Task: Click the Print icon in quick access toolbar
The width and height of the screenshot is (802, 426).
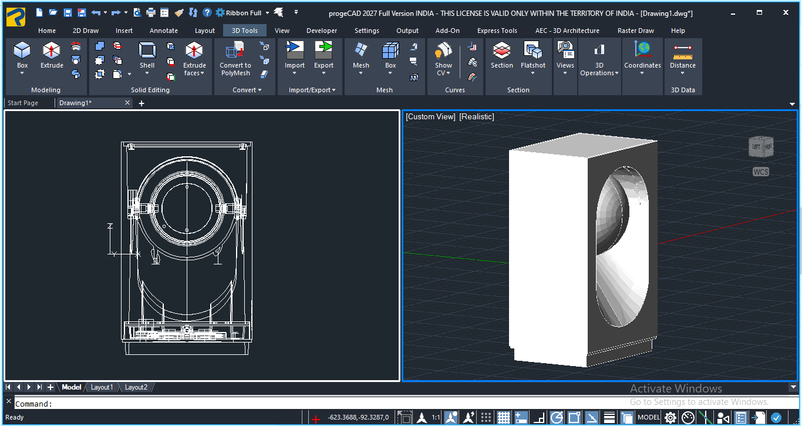Action: click(151, 12)
